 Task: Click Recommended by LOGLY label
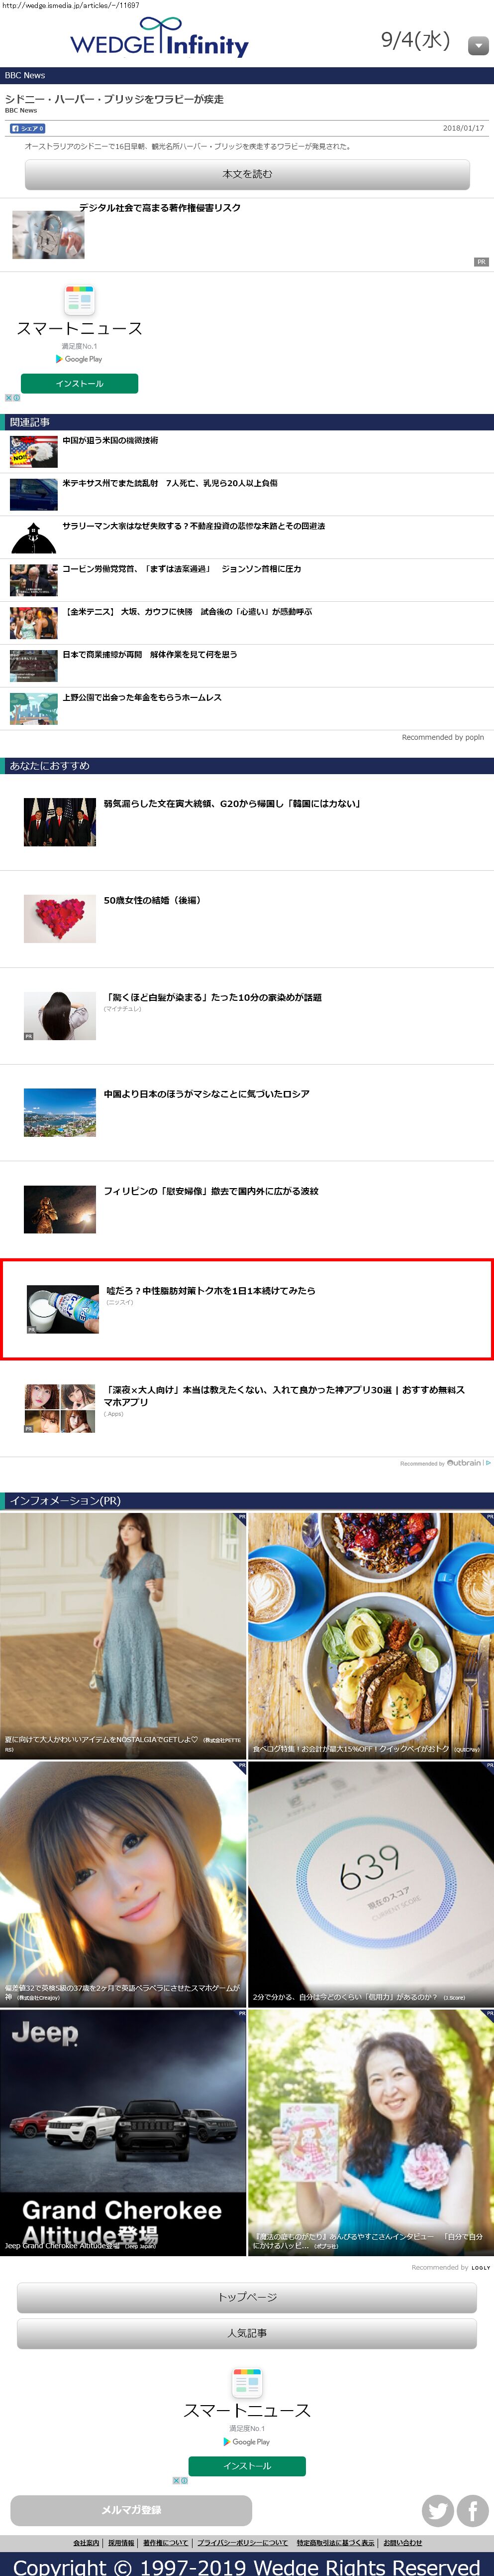[451, 2268]
